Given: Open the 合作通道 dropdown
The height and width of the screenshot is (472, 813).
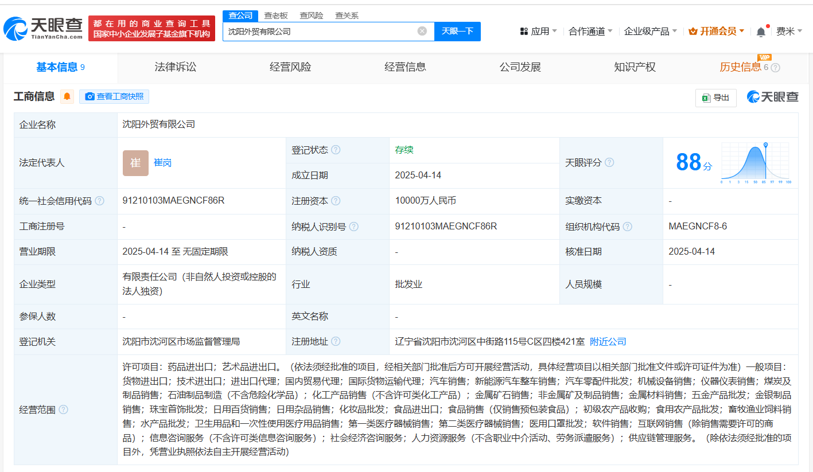Looking at the screenshot, I should tap(590, 31).
